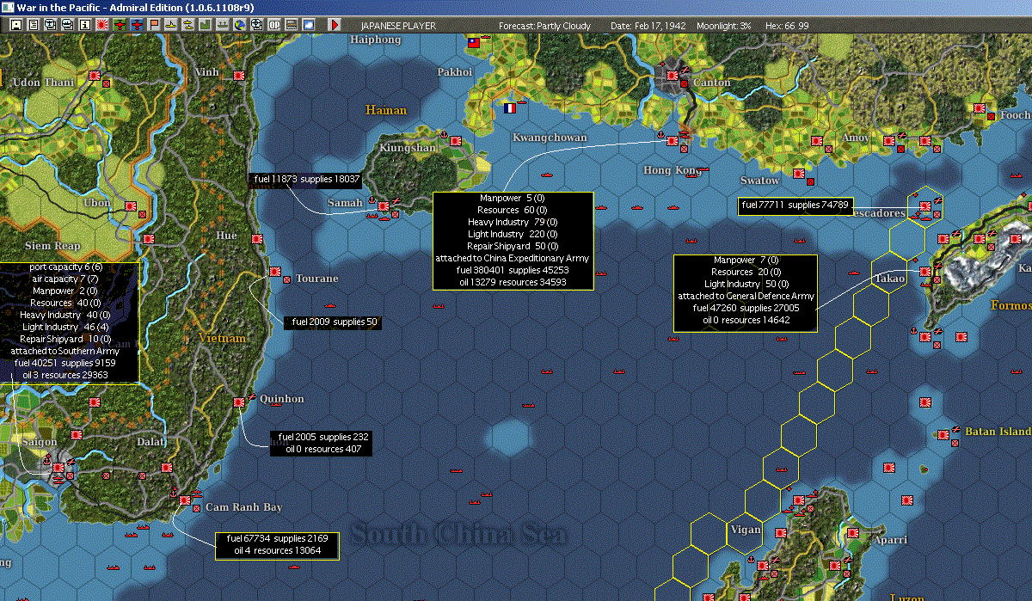Image resolution: width=1032 pixels, height=601 pixels.
Task: Click the 'fuel 77711 supplies 74789' info box
Action: pos(795,205)
